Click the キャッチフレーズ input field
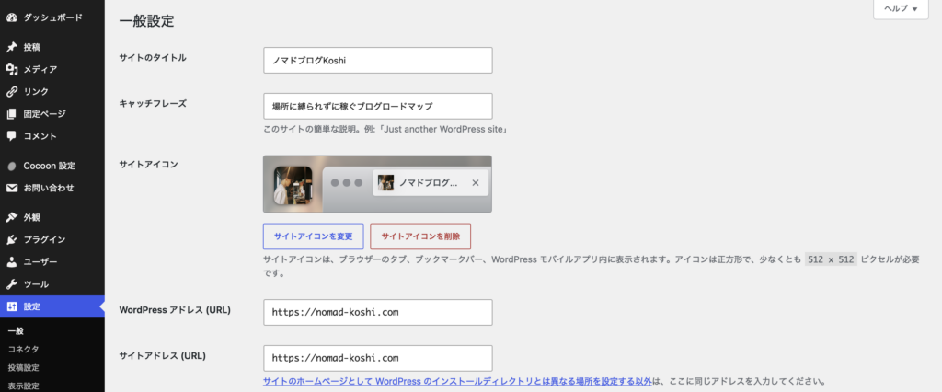Image resolution: width=942 pixels, height=392 pixels. pyautogui.click(x=378, y=106)
